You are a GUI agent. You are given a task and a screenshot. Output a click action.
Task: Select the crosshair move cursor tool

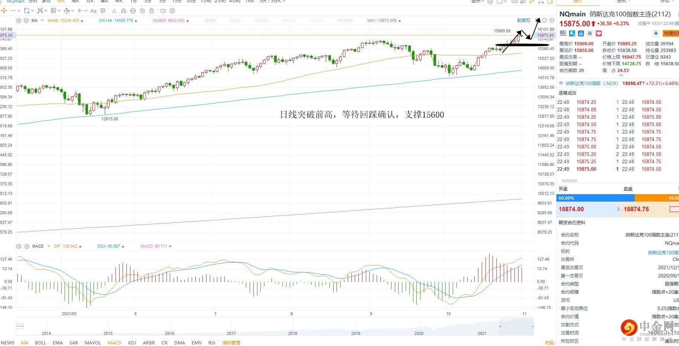click(4, 11)
